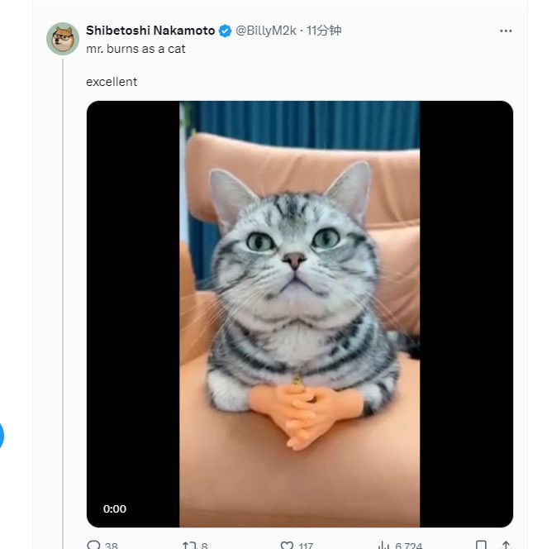Click the 'excellent' text line
Image resolution: width=547 pixels, height=549 pixels.
tap(112, 82)
